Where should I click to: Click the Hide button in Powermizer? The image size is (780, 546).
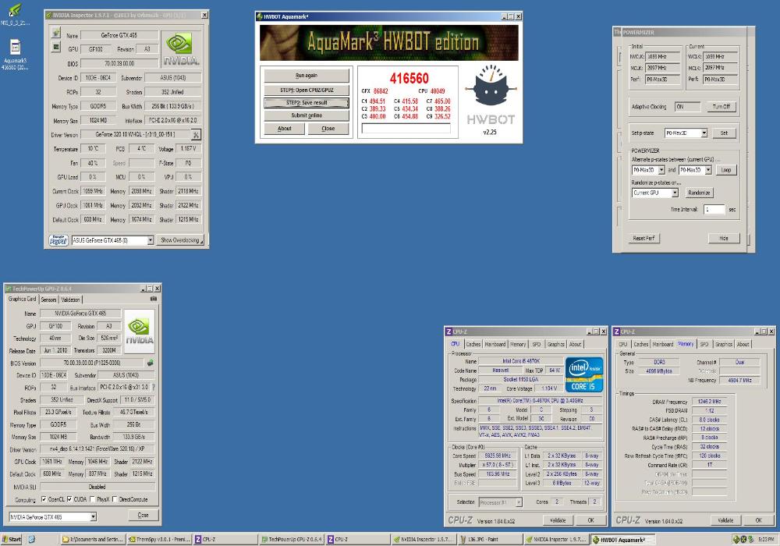click(724, 238)
